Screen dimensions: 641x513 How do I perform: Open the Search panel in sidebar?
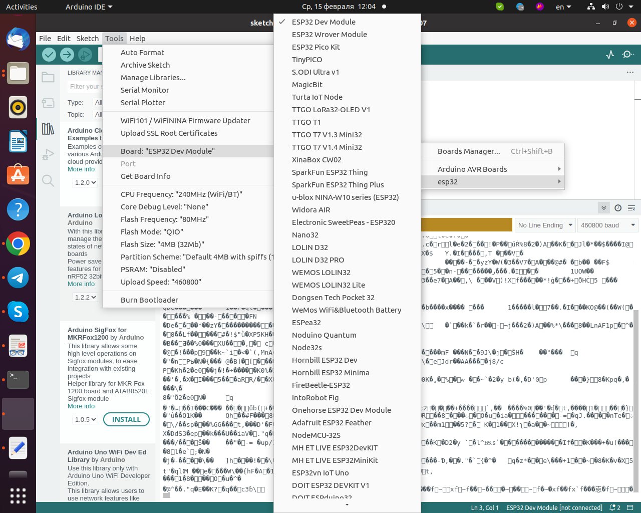(48, 180)
